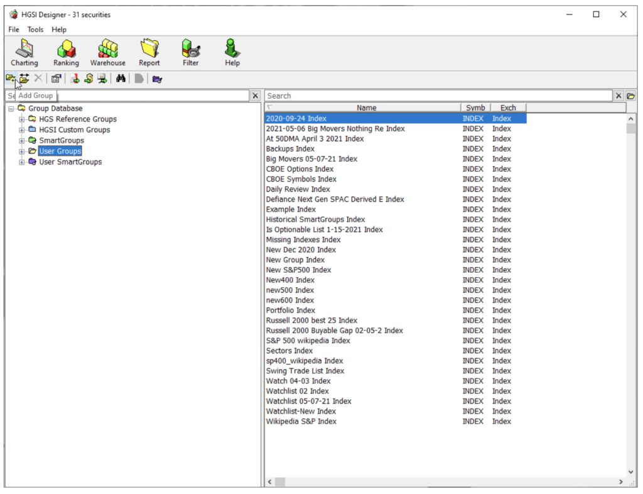Click the purple folder toolbar icon
This screenshot has height=494, width=643.
pyautogui.click(x=157, y=79)
